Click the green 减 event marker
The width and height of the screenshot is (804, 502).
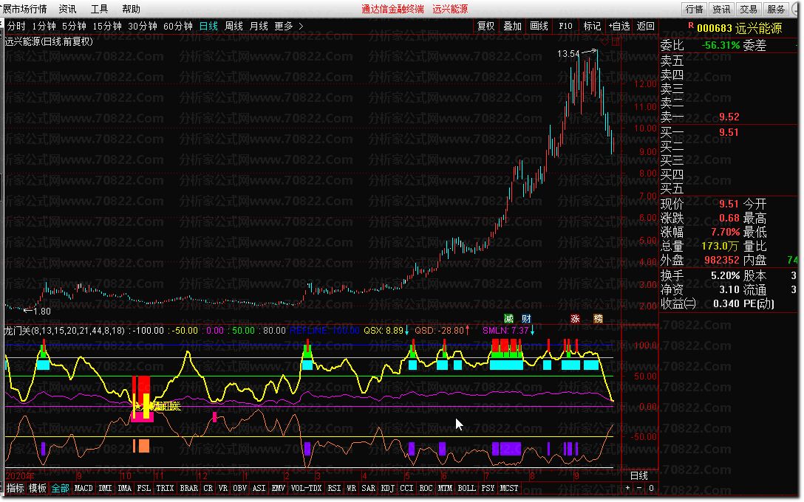[508, 319]
